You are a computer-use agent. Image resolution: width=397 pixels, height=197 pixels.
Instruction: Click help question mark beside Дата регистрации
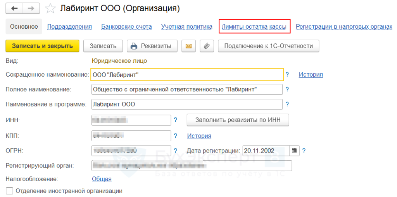(304, 151)
